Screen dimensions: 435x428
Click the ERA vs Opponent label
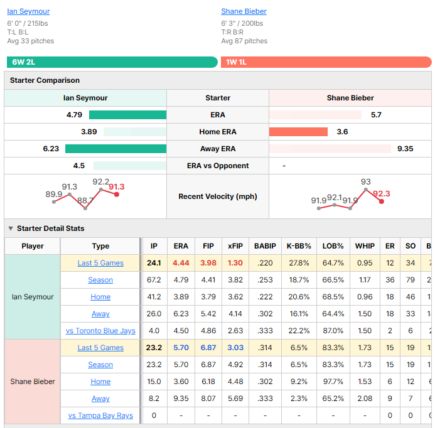[218, 166]
